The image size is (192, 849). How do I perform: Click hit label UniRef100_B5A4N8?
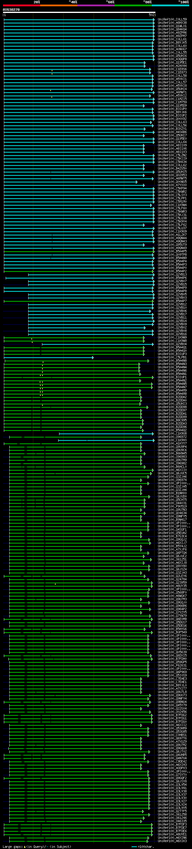[x=172, y=361]
